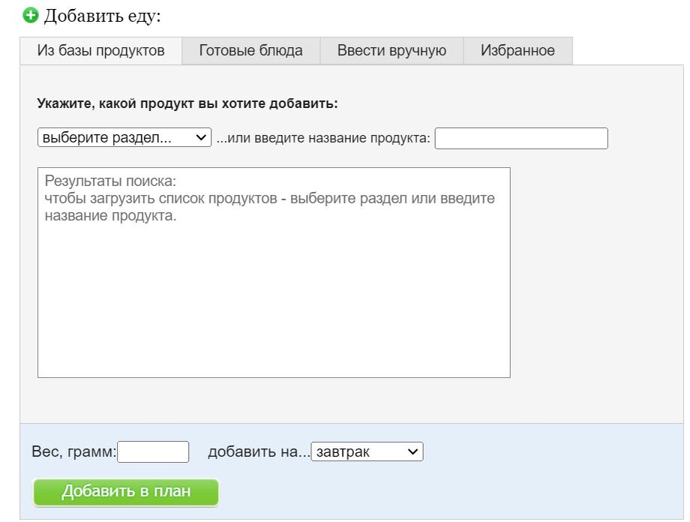Click the "добавить на..." label

click(258, 452)
